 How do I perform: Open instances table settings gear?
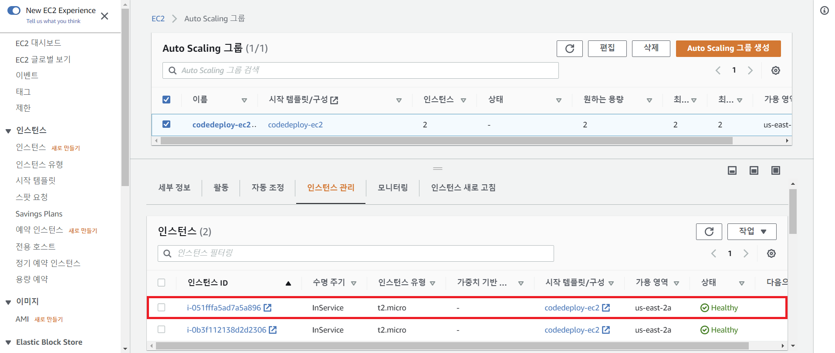coord(771,253)
